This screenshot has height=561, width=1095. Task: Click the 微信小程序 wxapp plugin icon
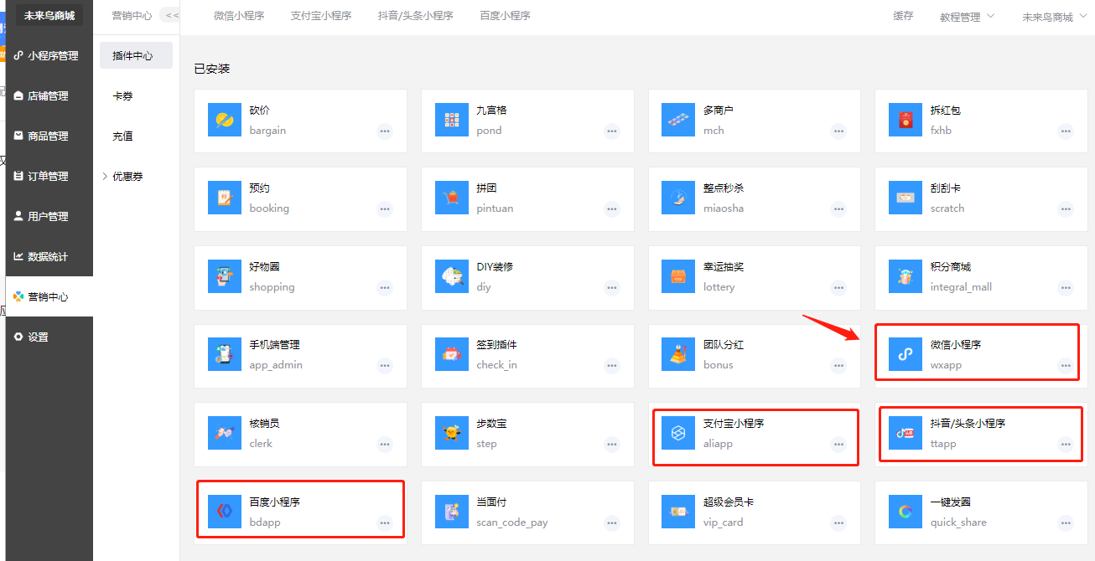(x=906, y=355)
